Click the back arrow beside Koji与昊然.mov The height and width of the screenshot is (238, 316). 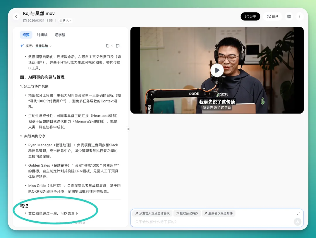click(x=16, y=16)
